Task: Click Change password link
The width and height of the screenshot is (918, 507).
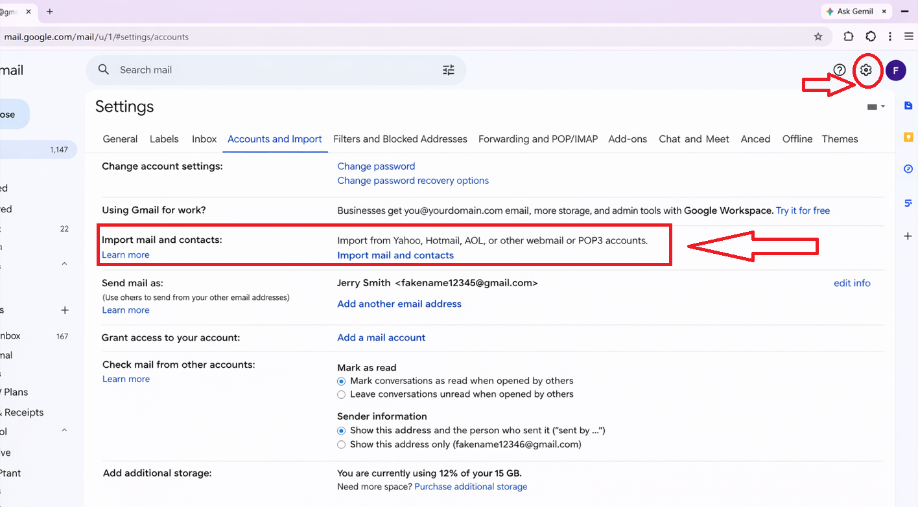Action: click(376, 166)
